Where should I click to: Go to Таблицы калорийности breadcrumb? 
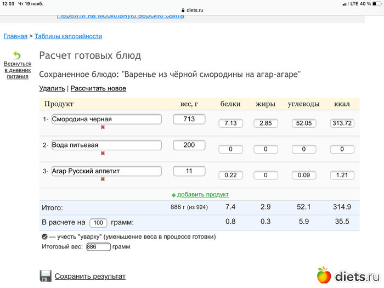click(68, 36)
